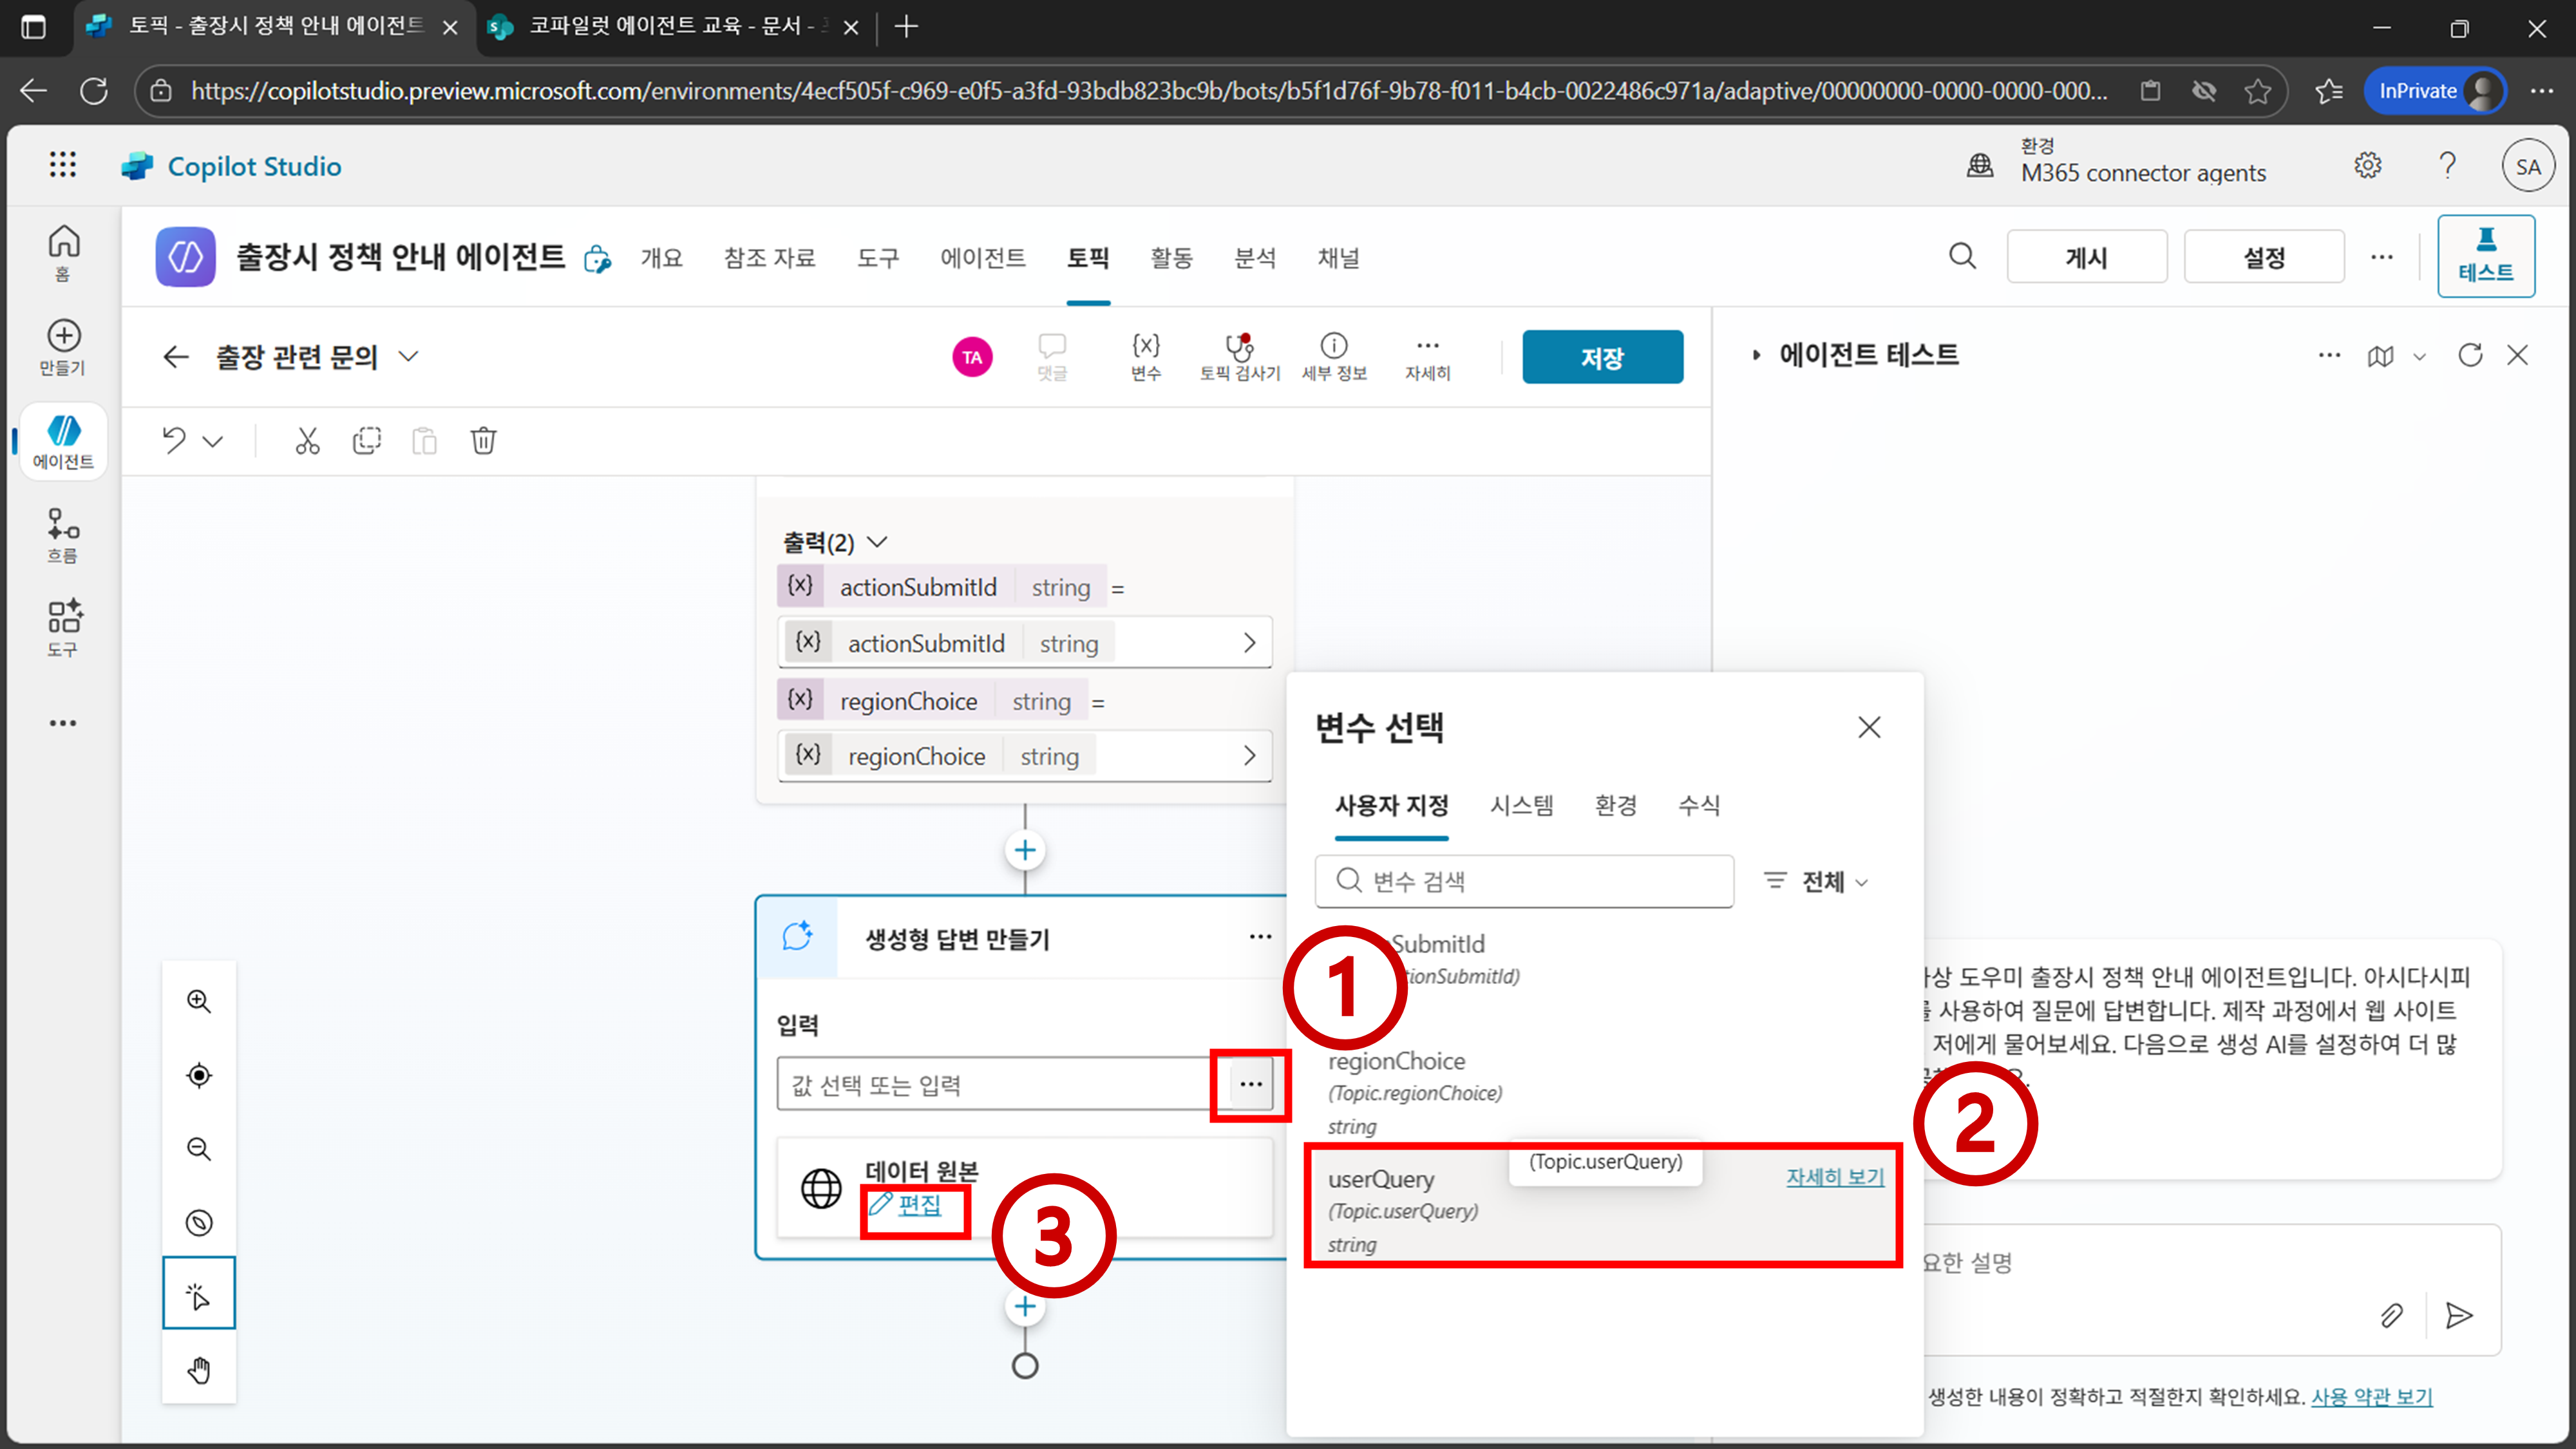Click the 편집 data source edit link
Screen dimensions: 2576x1449
(917, 1205)
